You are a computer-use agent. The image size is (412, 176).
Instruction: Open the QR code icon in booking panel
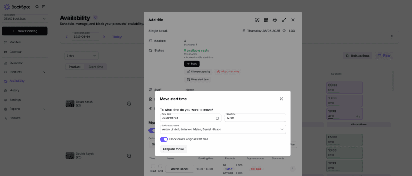point(266,20)
